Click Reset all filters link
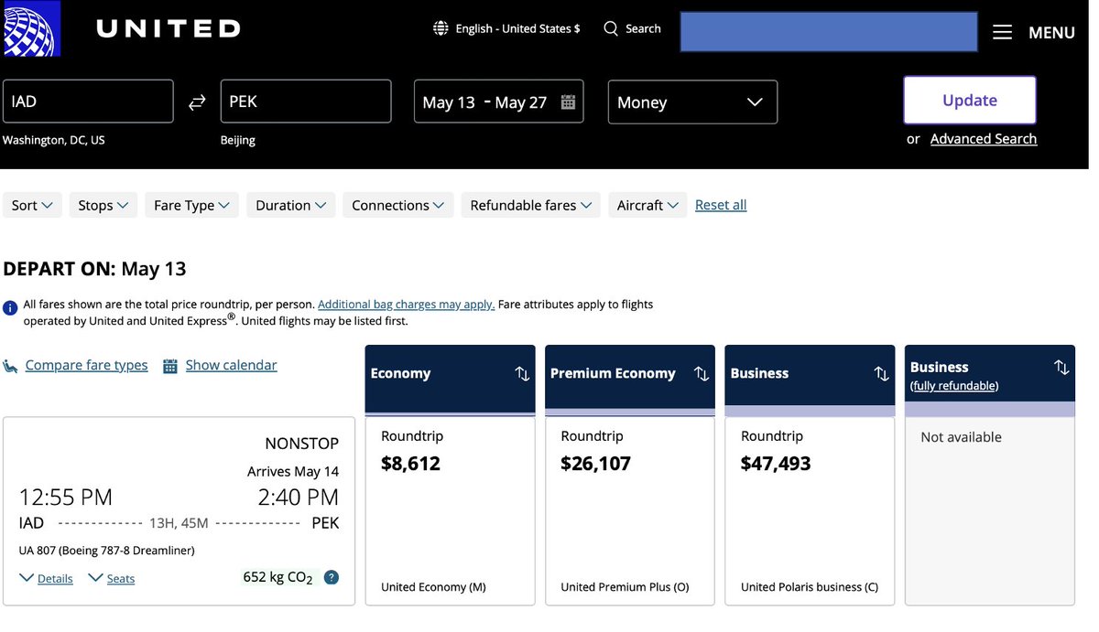The image size is (1099, 632). (x=721, y=205)
